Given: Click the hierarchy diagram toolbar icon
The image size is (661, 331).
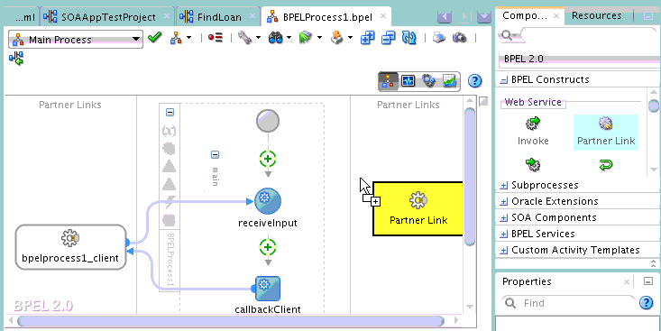Looking at the screenshot, I should click(175, 39).
